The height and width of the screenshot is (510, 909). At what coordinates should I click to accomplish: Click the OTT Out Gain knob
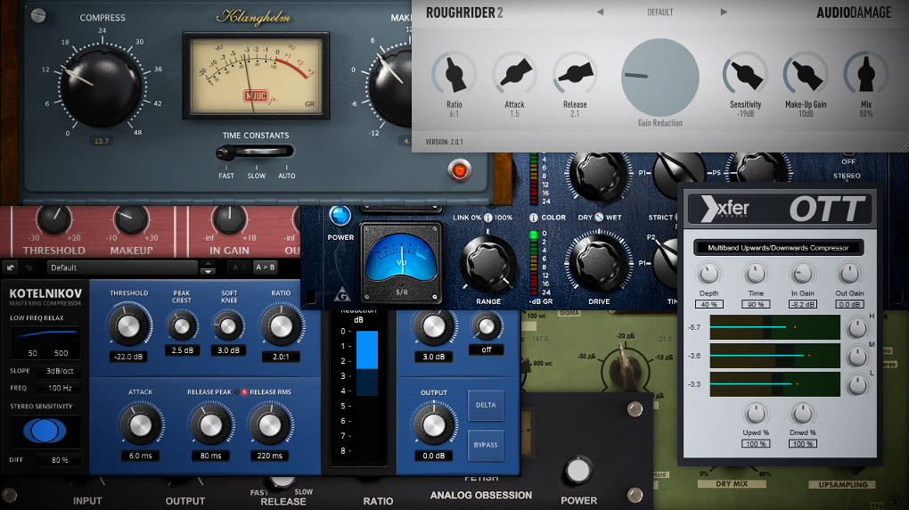[849, 273]
